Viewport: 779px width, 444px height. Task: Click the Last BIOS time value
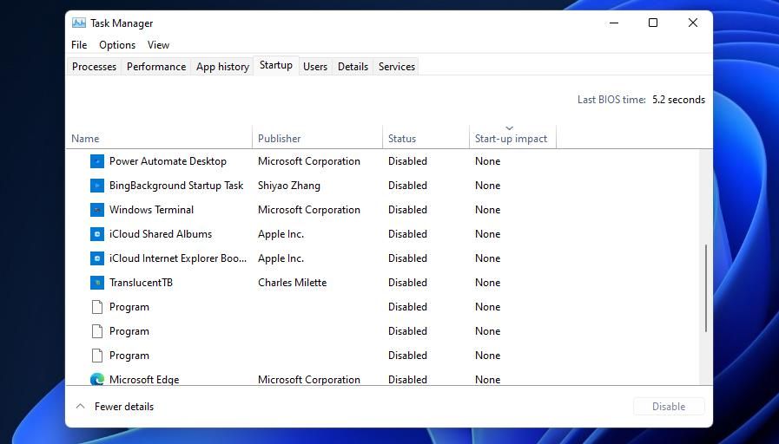point(678,100)
